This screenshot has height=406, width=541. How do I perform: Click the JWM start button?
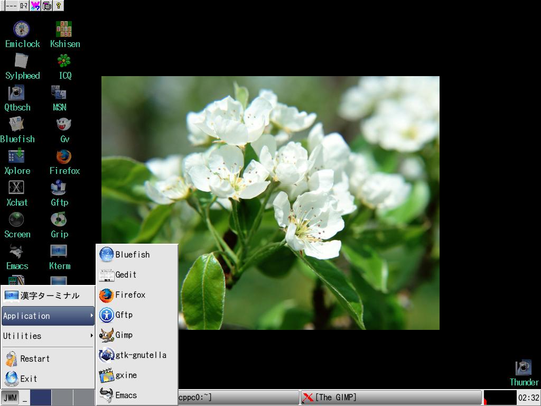tap(10, 398)
